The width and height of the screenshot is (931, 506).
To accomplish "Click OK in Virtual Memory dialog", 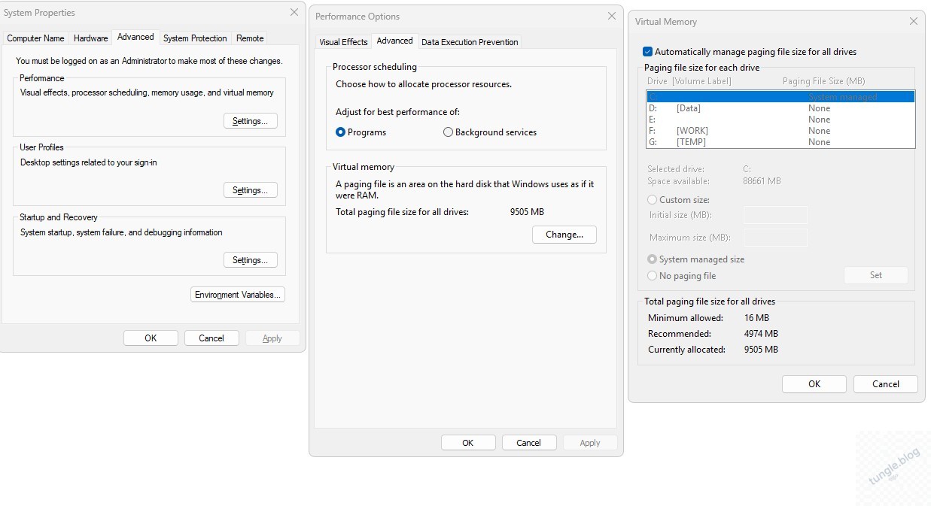I will 814,384.
